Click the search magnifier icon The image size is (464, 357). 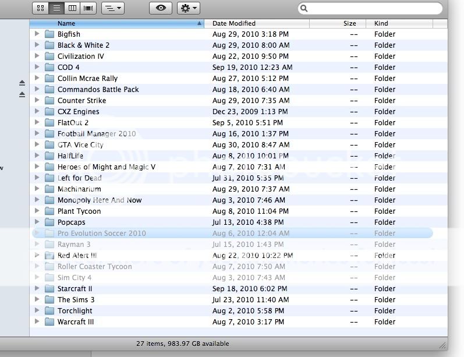(x=304, y=8)
